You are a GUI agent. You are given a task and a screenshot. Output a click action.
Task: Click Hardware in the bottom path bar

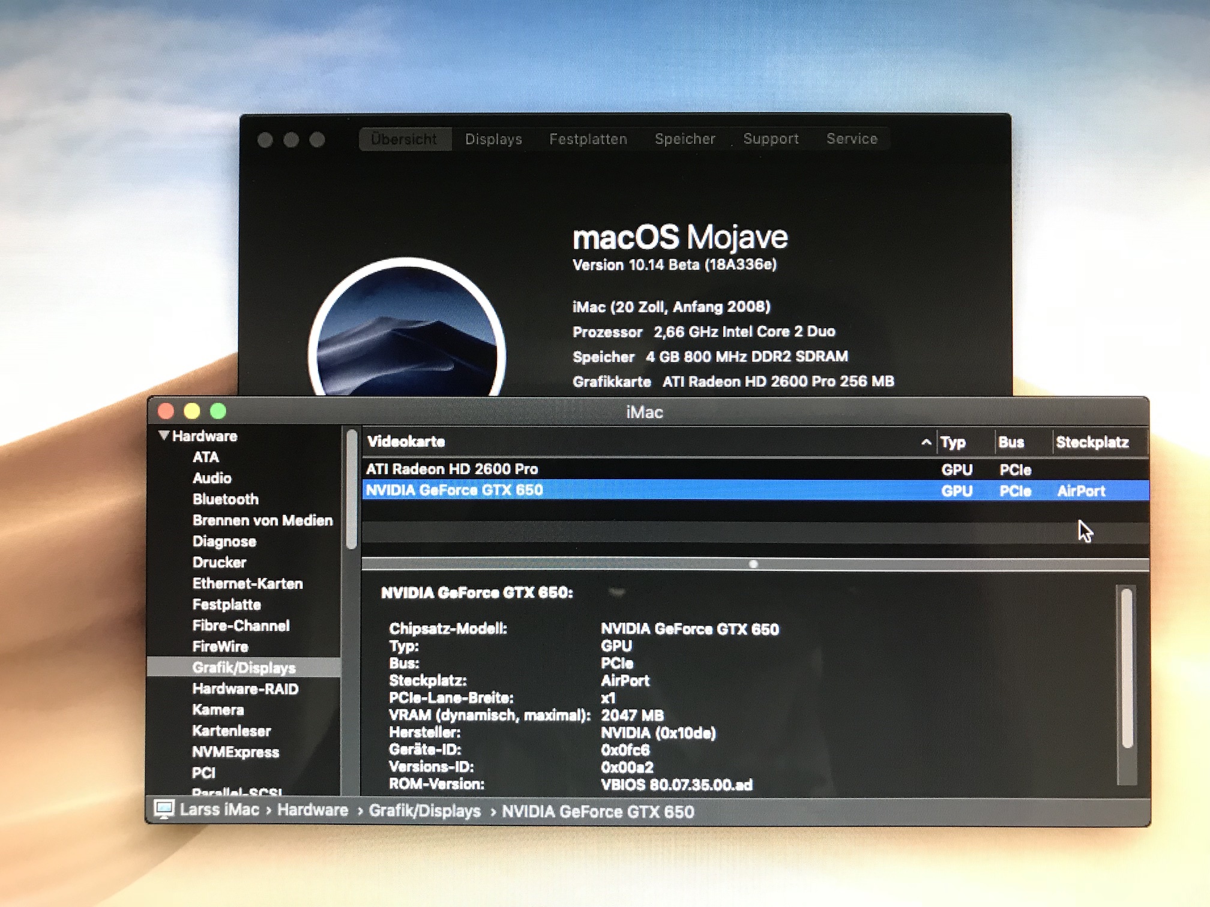click(312, 810)
